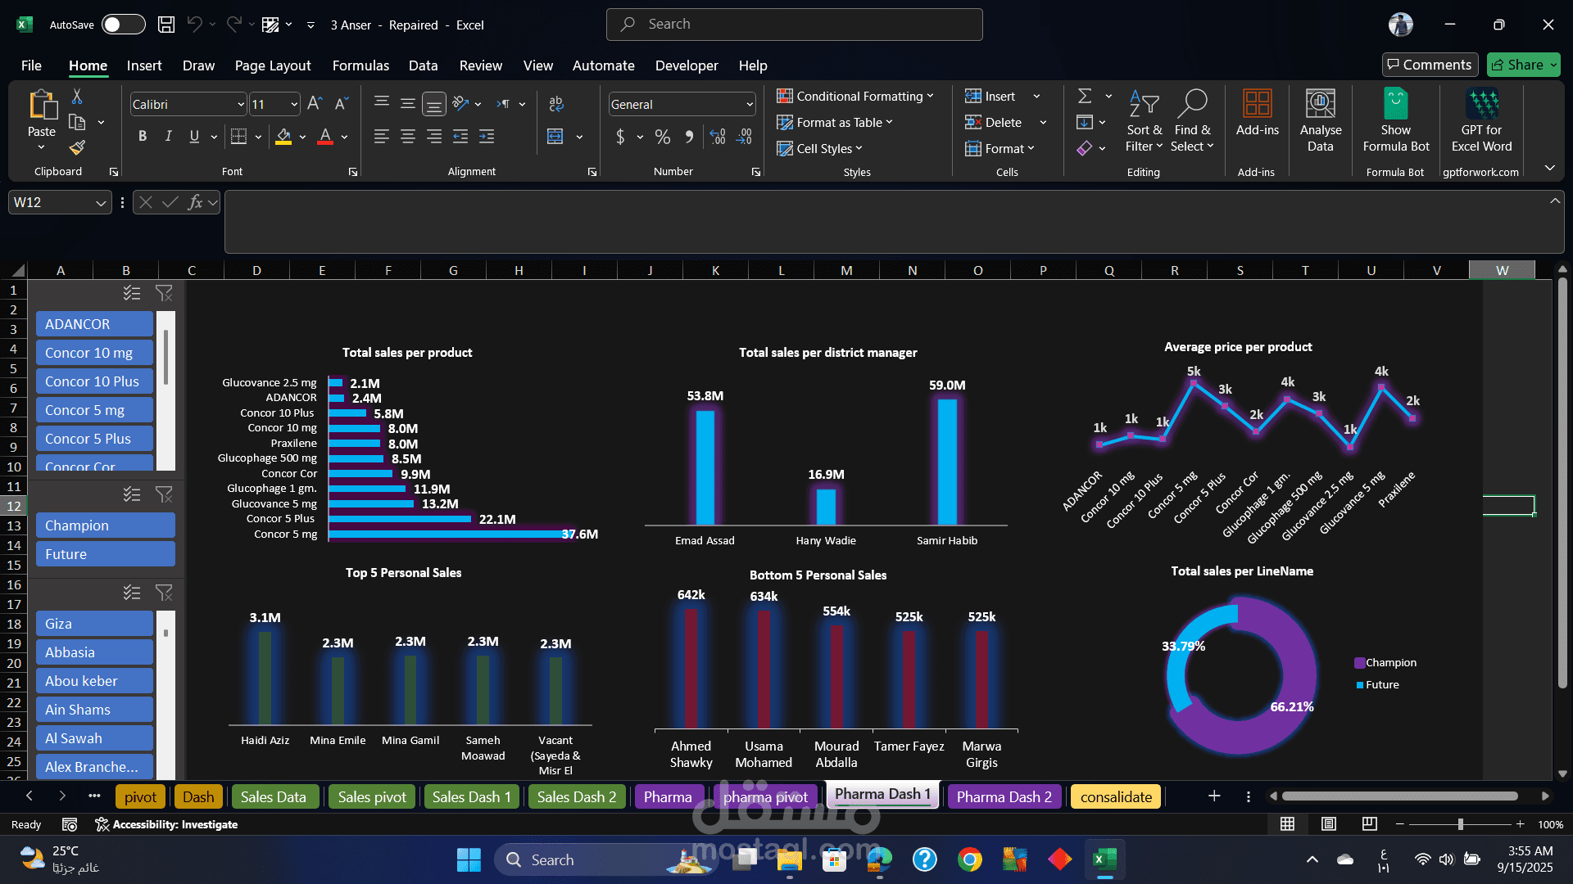Click Format in the Cells group

pos(1000,149)
